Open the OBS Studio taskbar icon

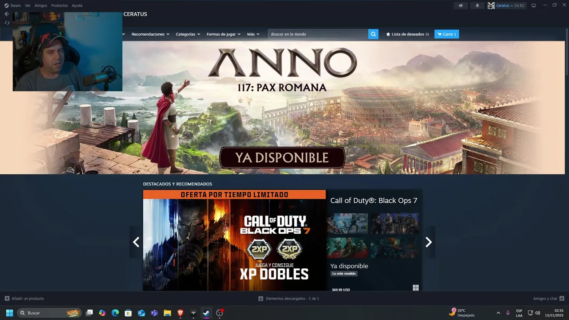tap(220, 313)
